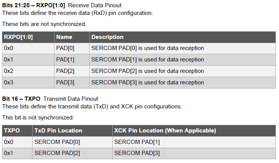279x163 pixels.
Task: Click SERCOM PAD[1] in XCK Pin column
Action: (137, 142)
